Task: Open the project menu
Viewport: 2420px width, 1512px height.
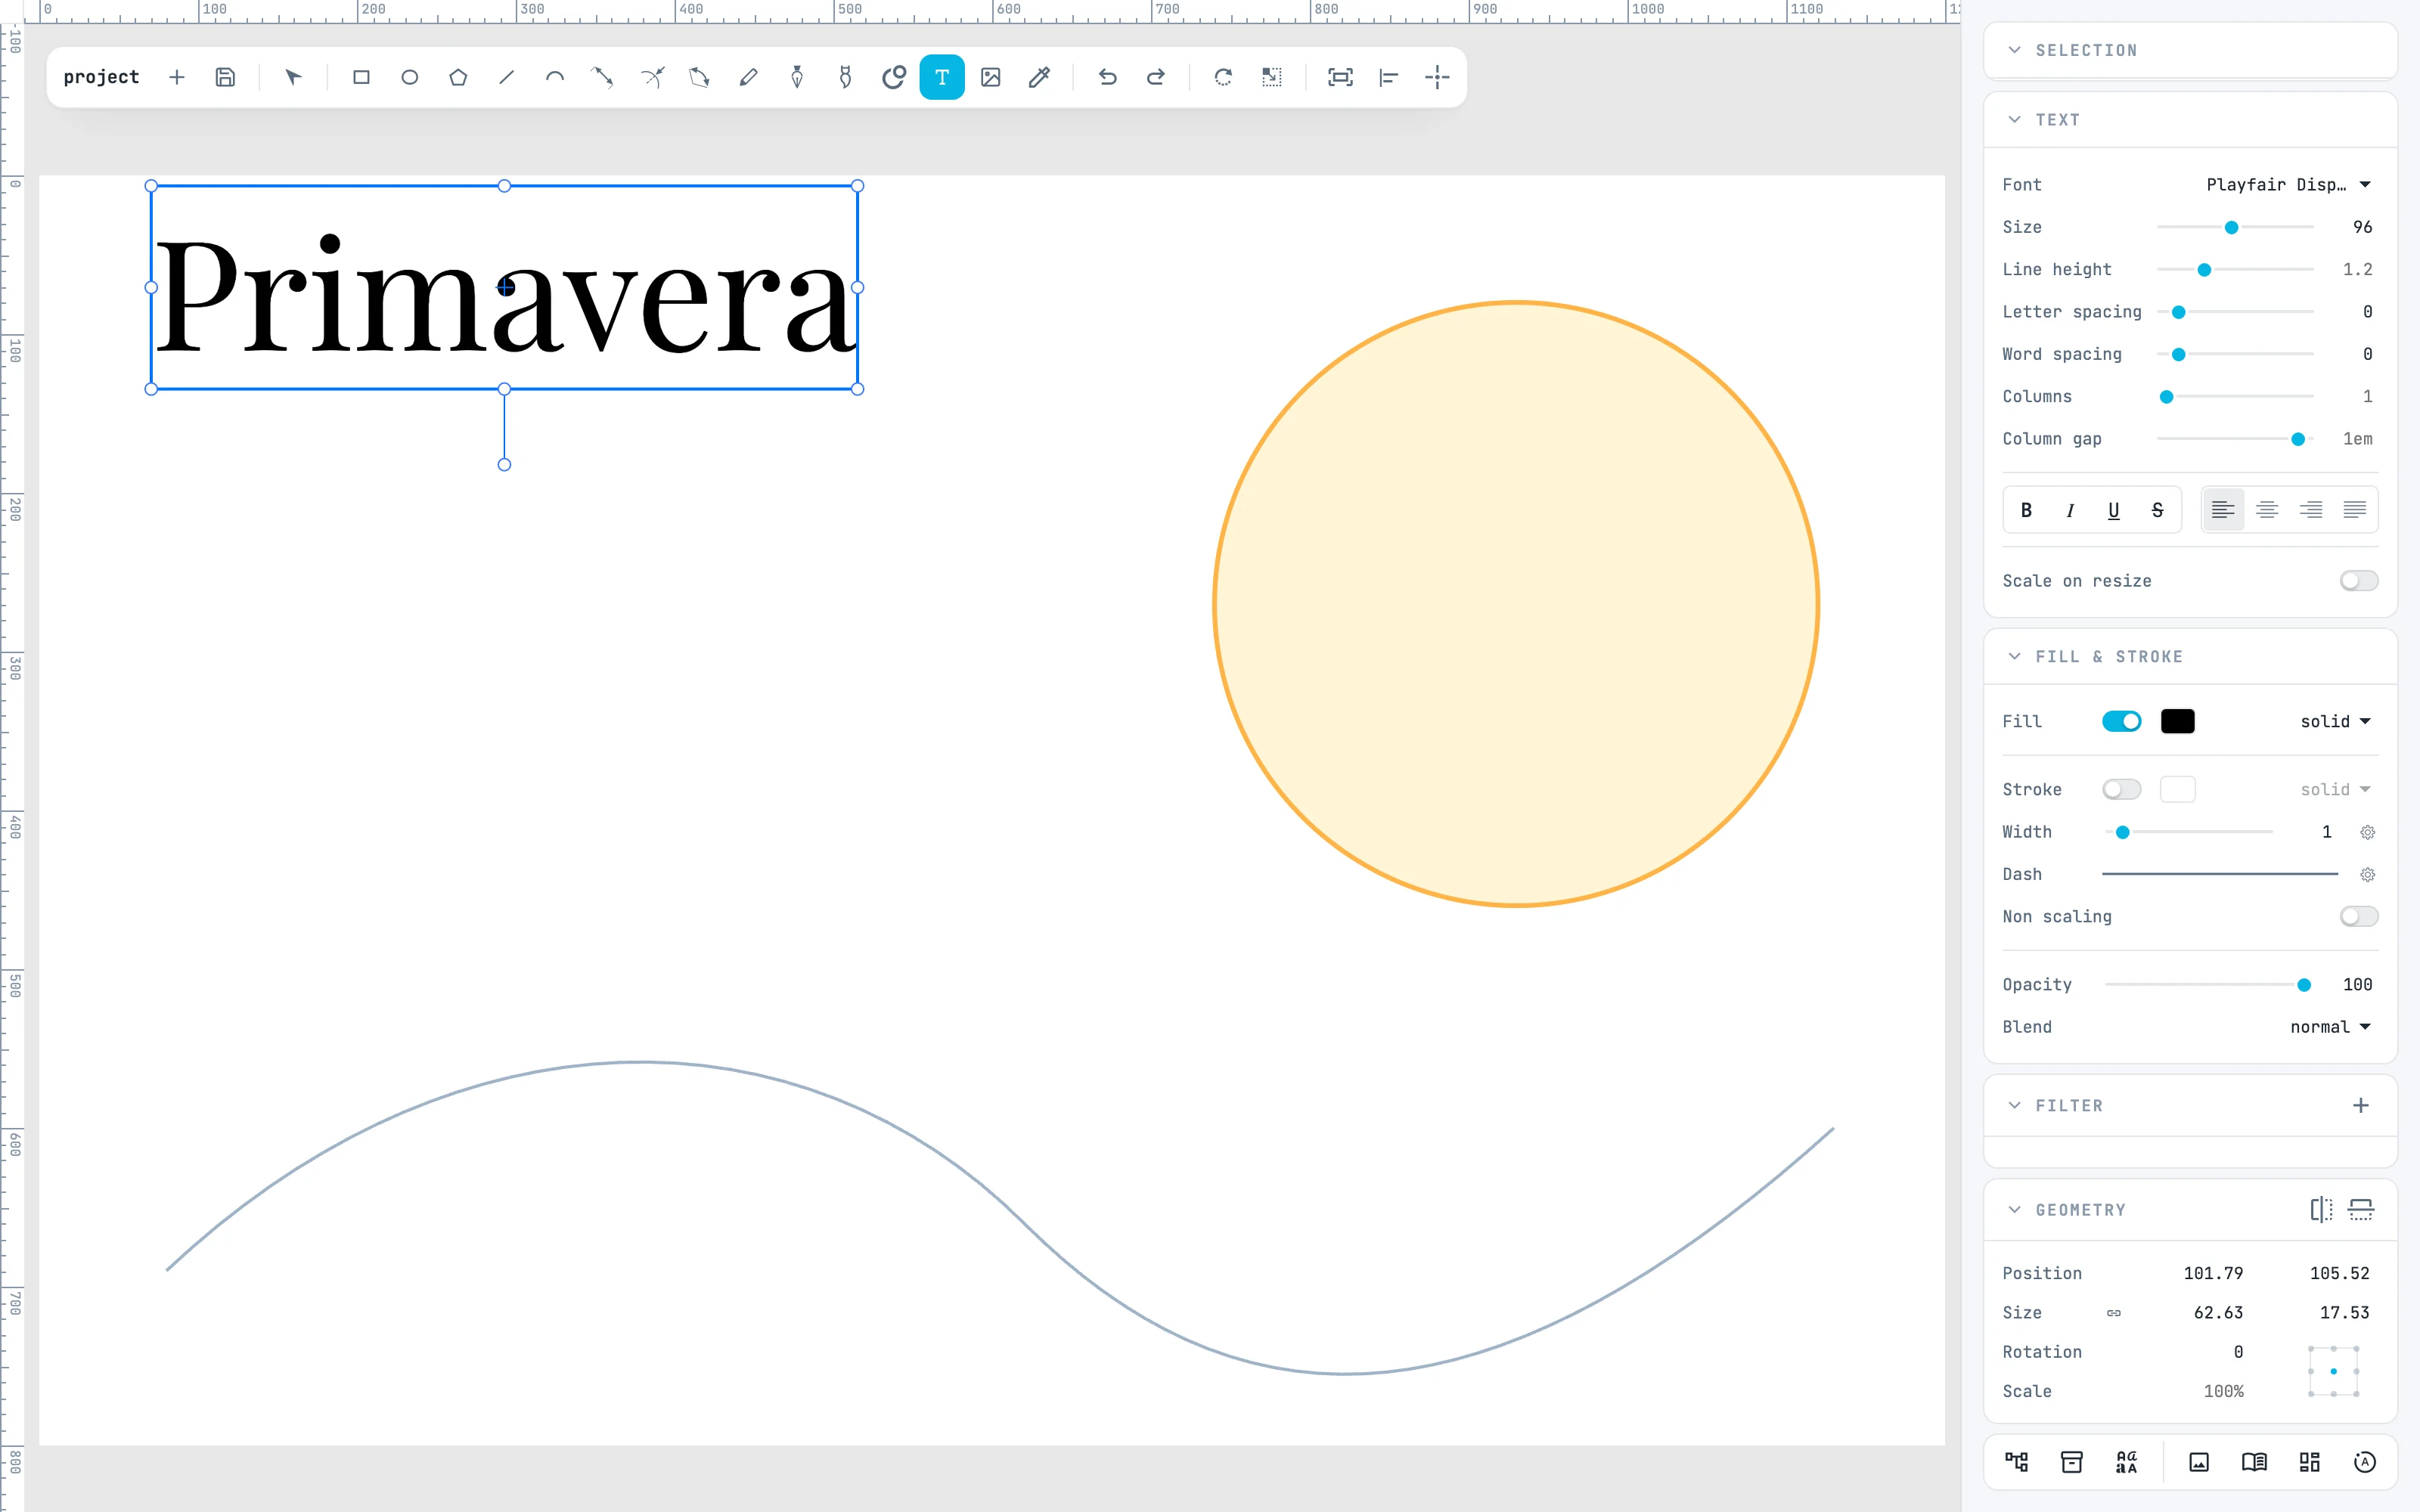Action: pos(101,77)
